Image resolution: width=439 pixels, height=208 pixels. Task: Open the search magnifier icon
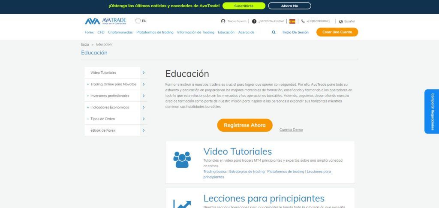274,32
